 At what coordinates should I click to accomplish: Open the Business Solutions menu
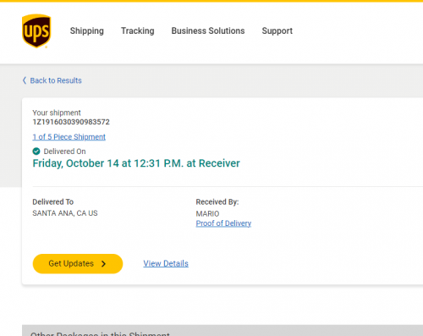(208, 30)
